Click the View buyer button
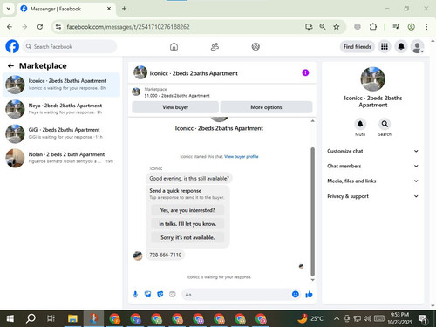 (x=175, y=107)
